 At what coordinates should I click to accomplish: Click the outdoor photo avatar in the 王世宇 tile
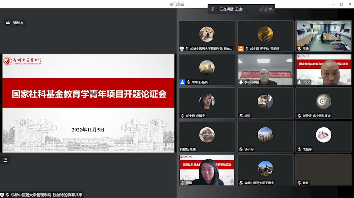click(x=265, y=168)
